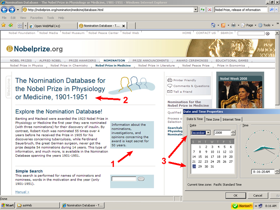The width and height of the screenshot is (280, 210).
Task: Open the tab list dropdown arrow
Action: pyautogui.click(x=25, y=26)
